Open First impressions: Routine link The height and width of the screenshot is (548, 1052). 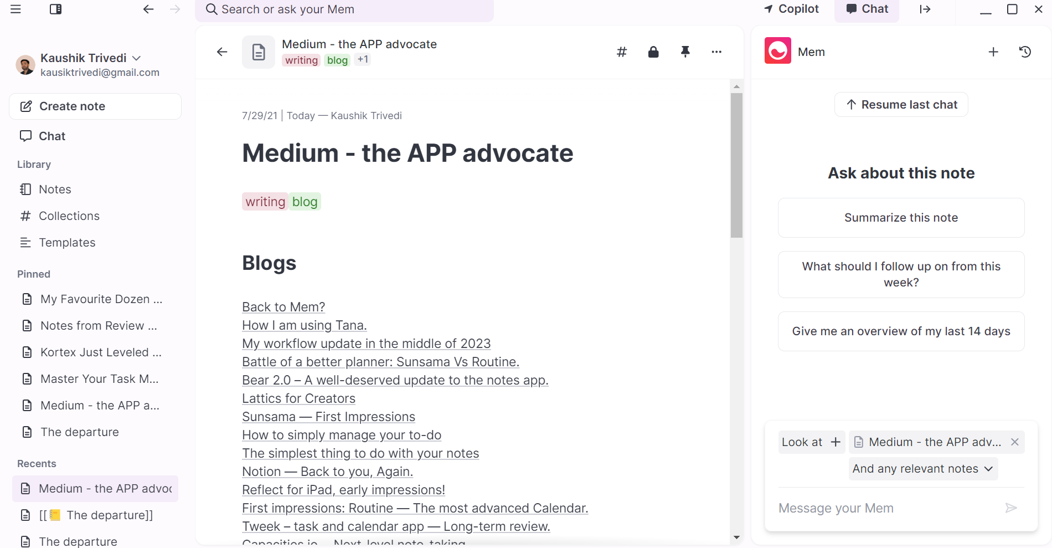pos(415,508)
